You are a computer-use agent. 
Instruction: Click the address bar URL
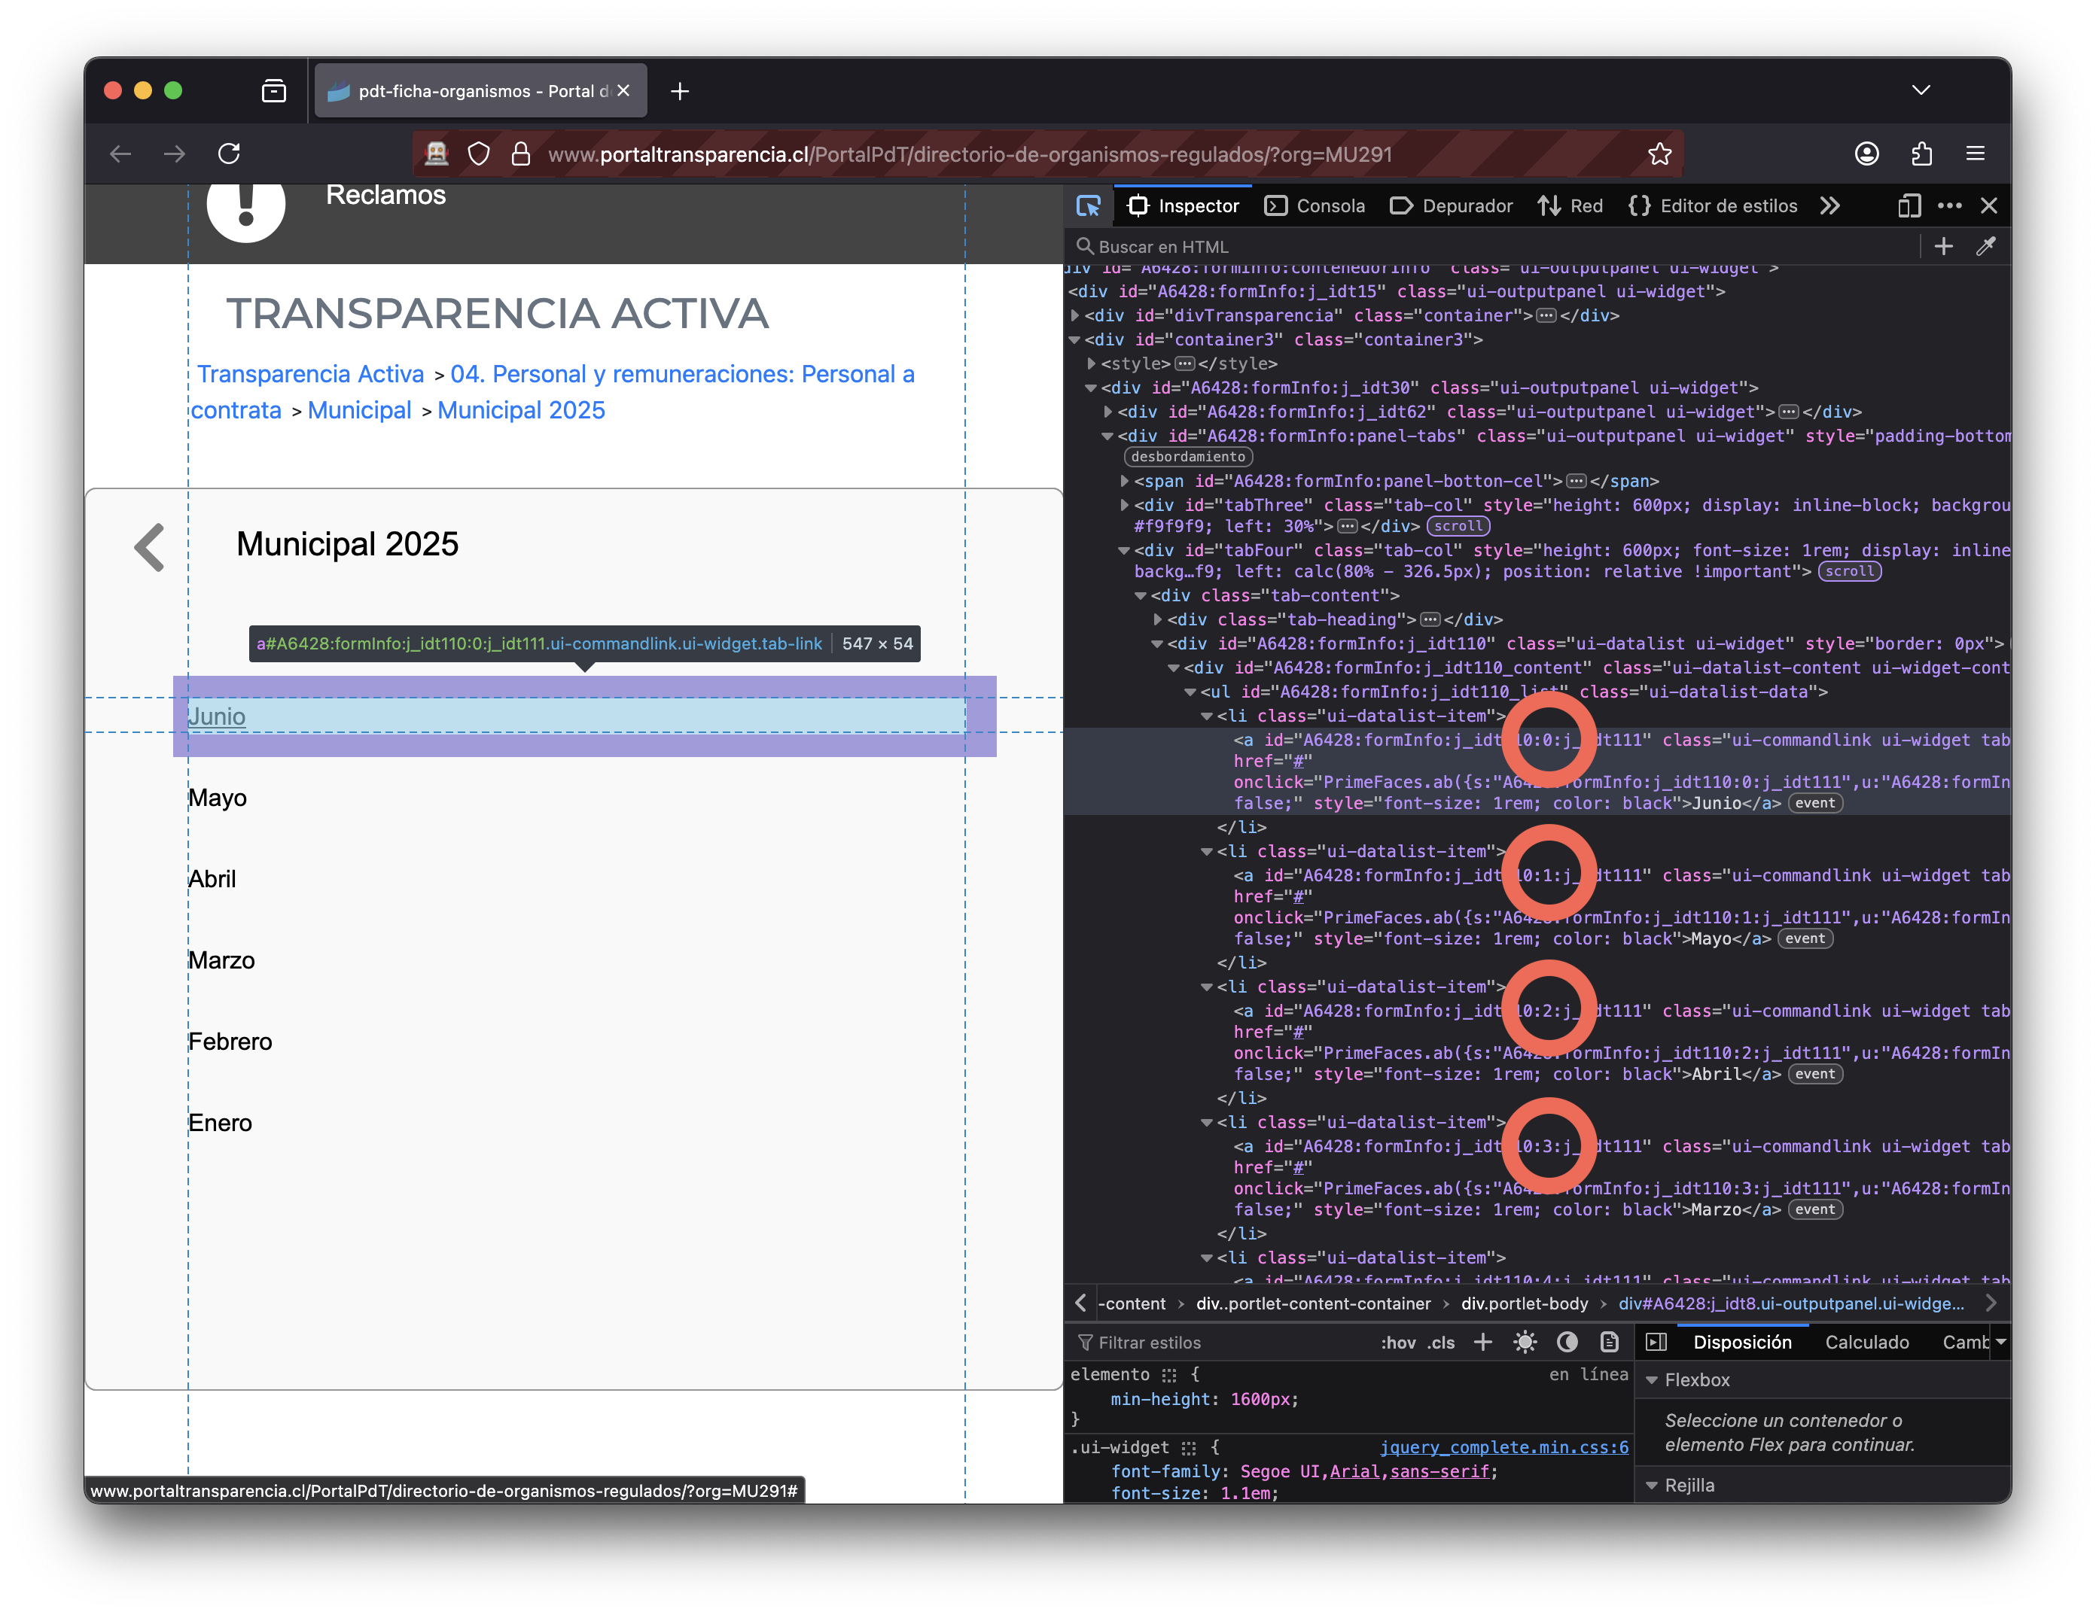(969, 154)
